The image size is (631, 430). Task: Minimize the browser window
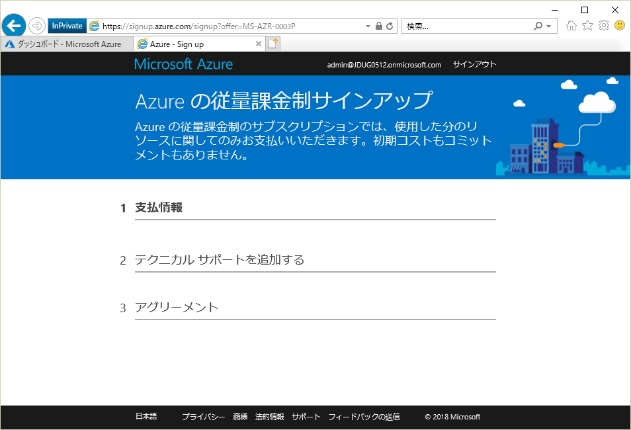(x=555, y=10)
